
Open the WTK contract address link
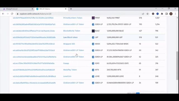(x=34, y=70)
